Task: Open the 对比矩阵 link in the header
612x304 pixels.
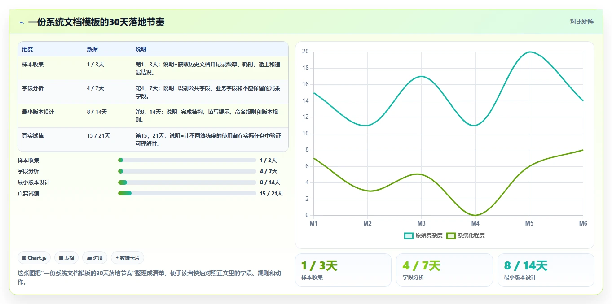Action: pyautogui.click(x=581, y=22)
